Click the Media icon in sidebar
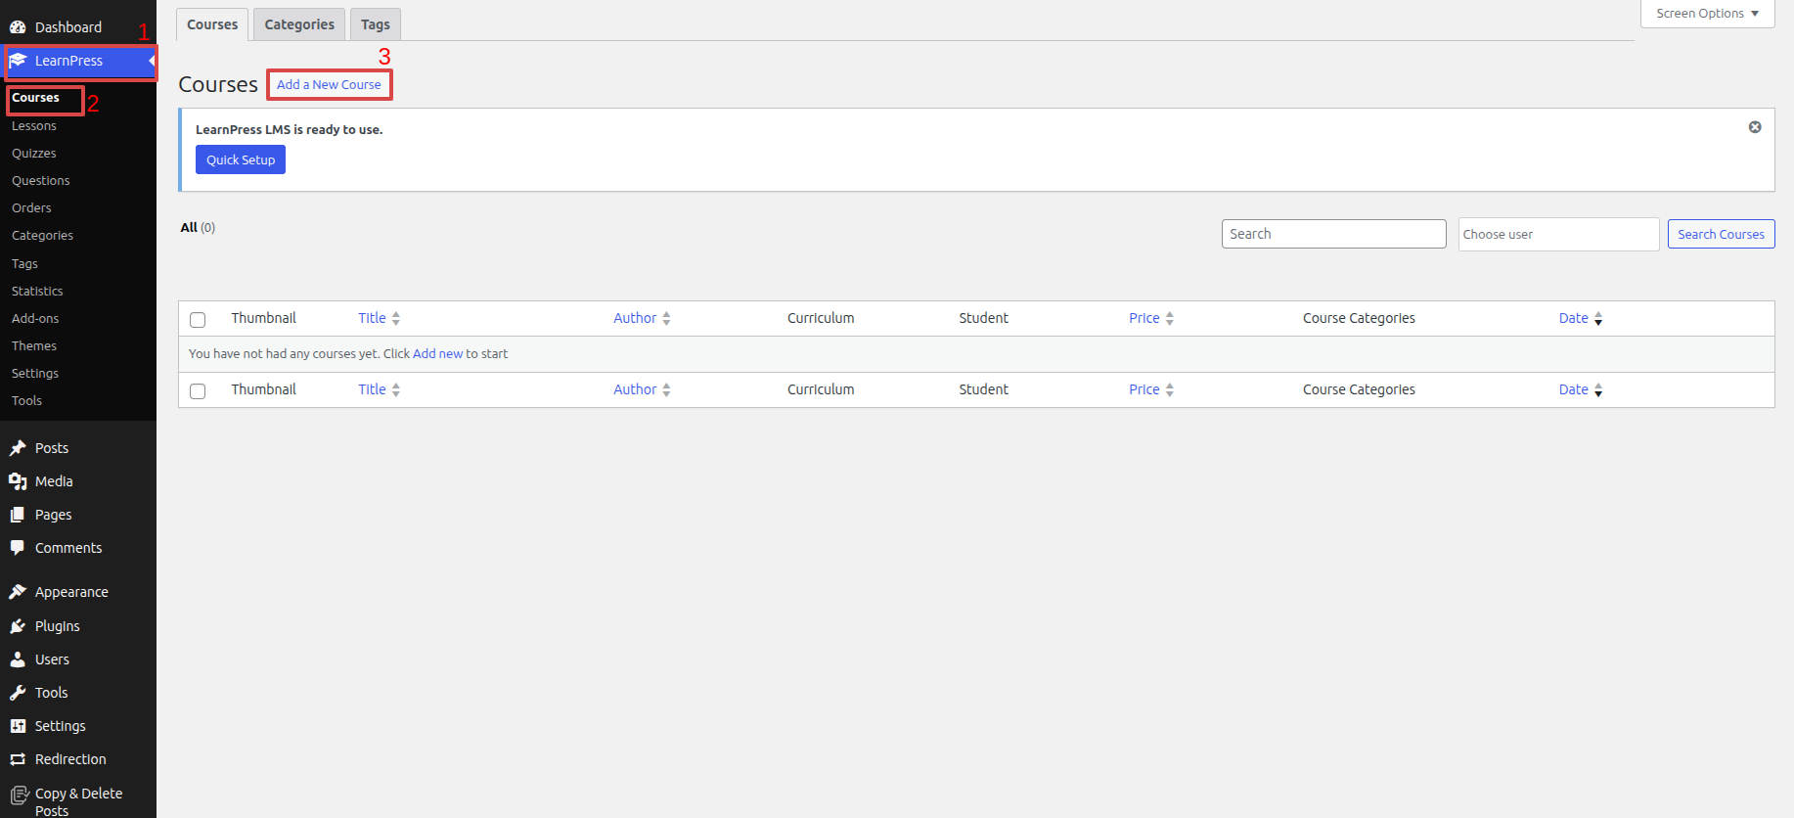1794x818 pixels. pyautogui.click(x=18, y=481)
